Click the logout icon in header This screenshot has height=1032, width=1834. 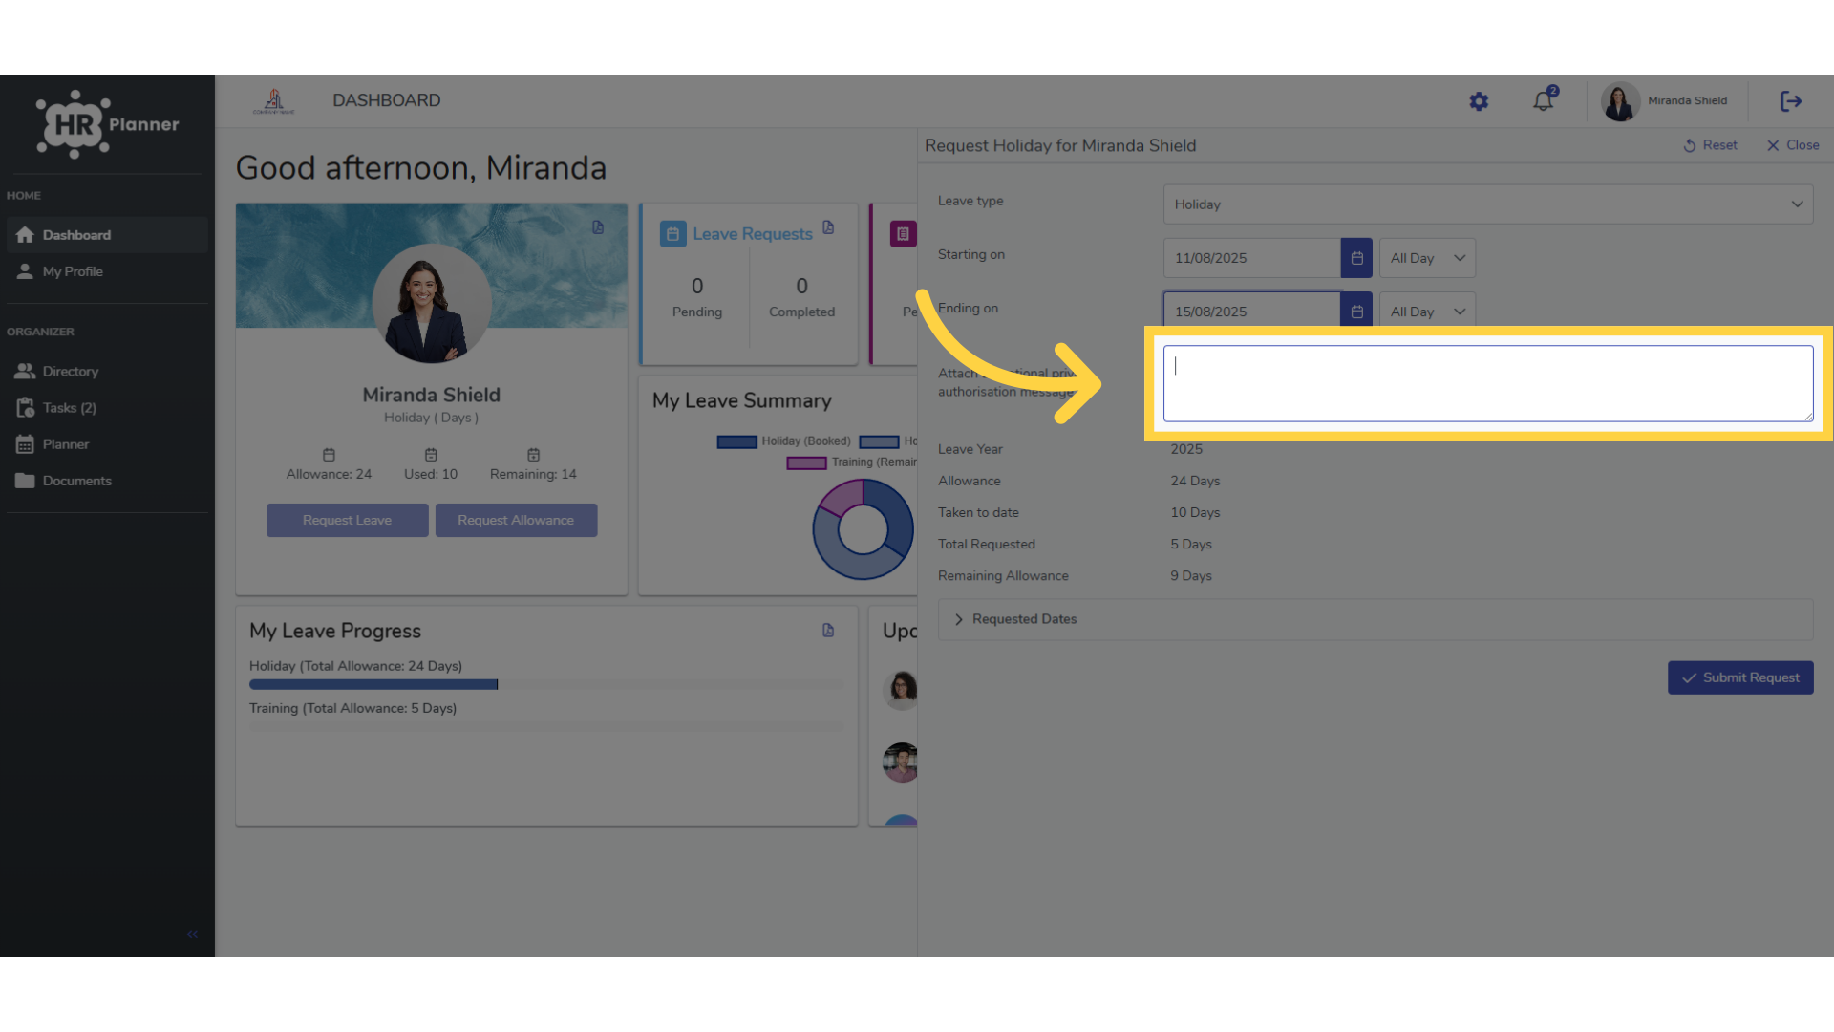pos(1791,101)
